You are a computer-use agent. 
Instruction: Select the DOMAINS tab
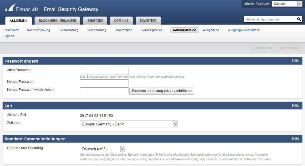121,21
